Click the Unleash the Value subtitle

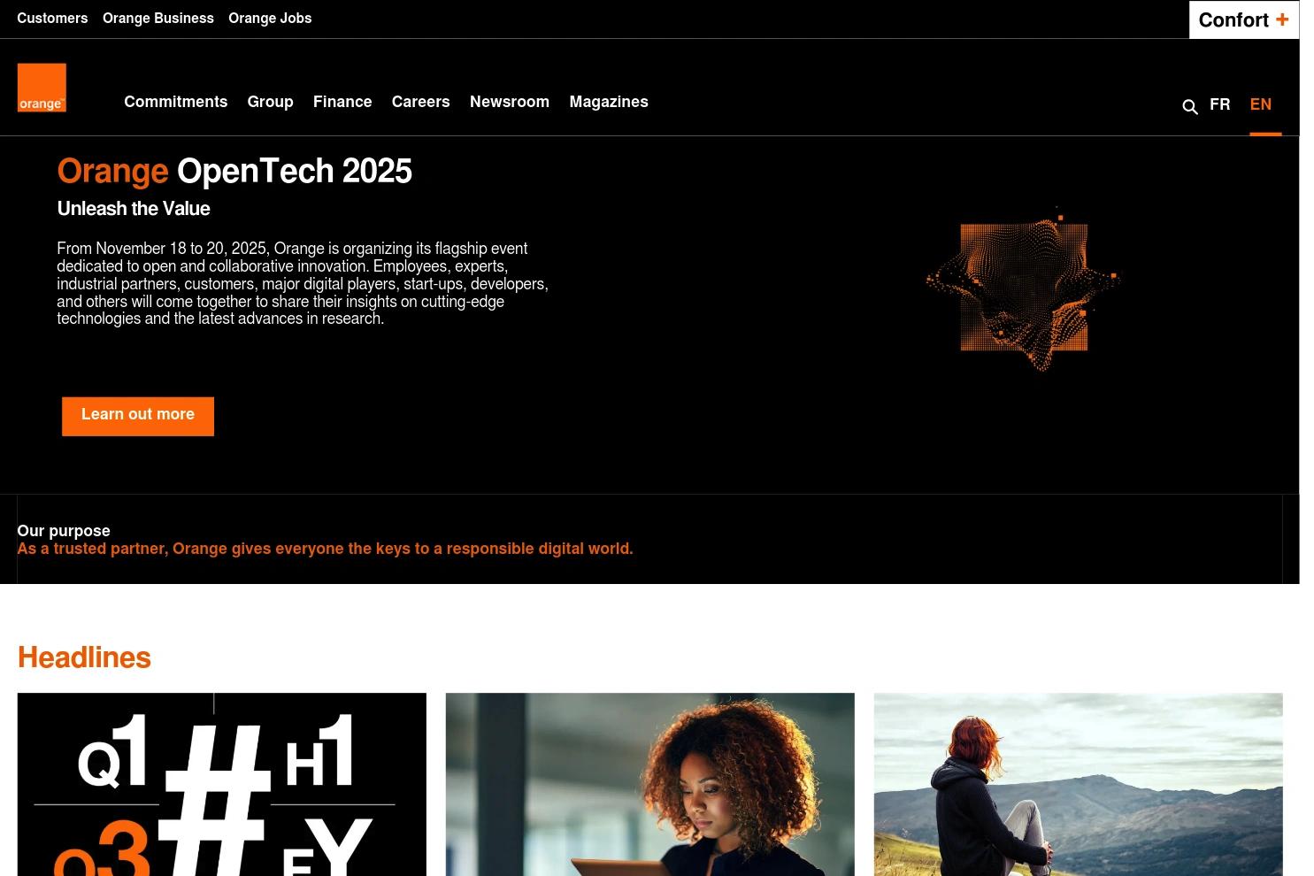click(x=134, y=210)
